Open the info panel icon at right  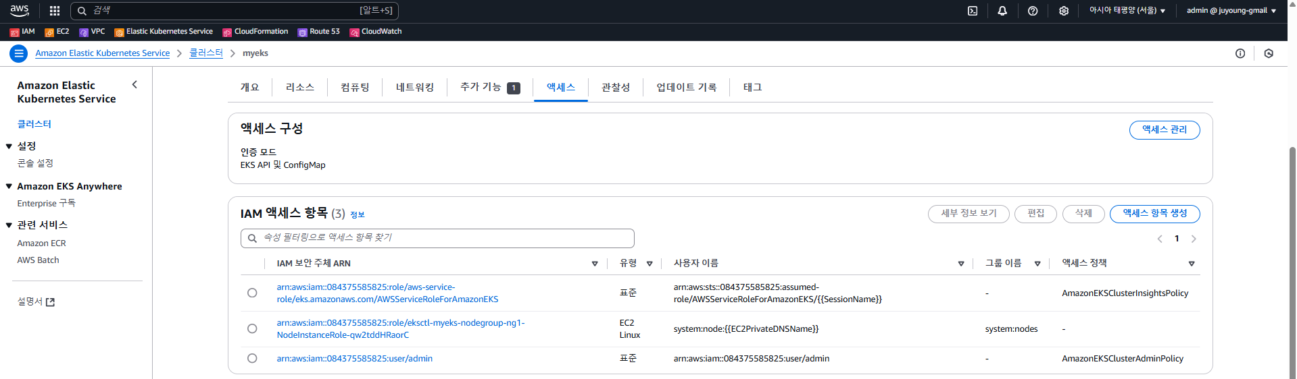click(x=1240, y=53)
